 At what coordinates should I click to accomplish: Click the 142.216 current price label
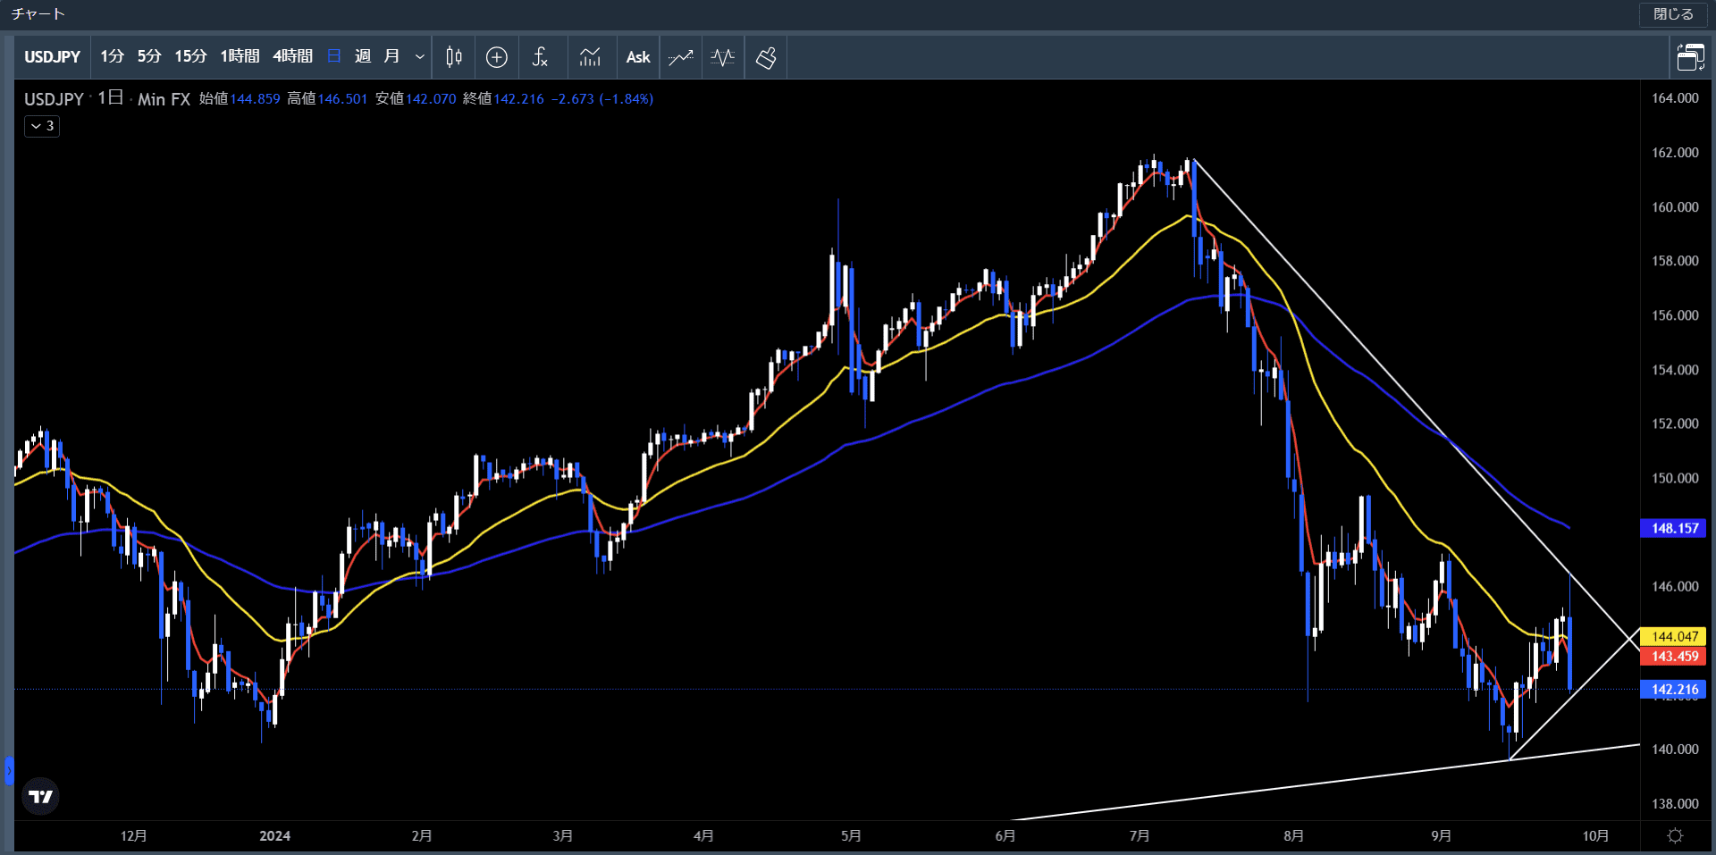point(1673,689)
